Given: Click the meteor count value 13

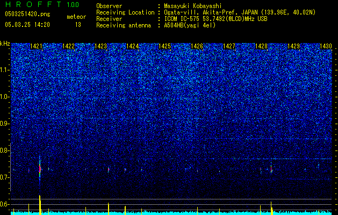Looking at the screenshot, I should click(78, 25).
